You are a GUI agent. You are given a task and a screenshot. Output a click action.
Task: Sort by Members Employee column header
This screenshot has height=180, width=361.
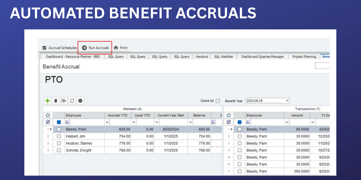84,115
